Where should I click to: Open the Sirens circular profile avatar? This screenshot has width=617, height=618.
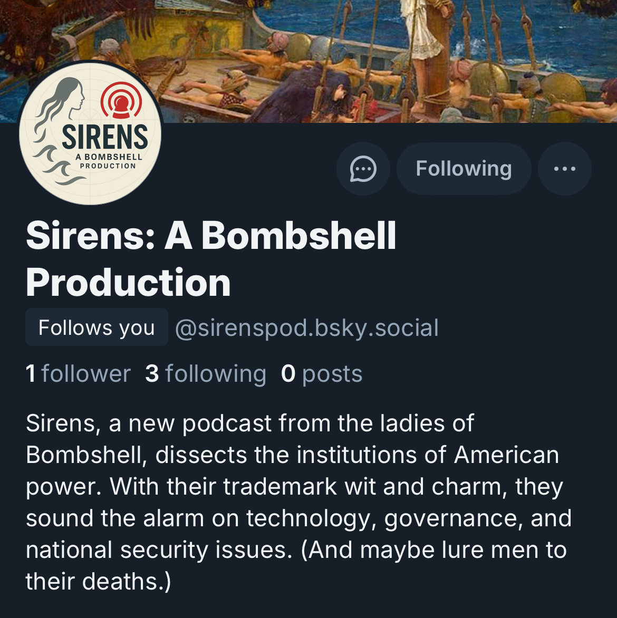(90, 133)
